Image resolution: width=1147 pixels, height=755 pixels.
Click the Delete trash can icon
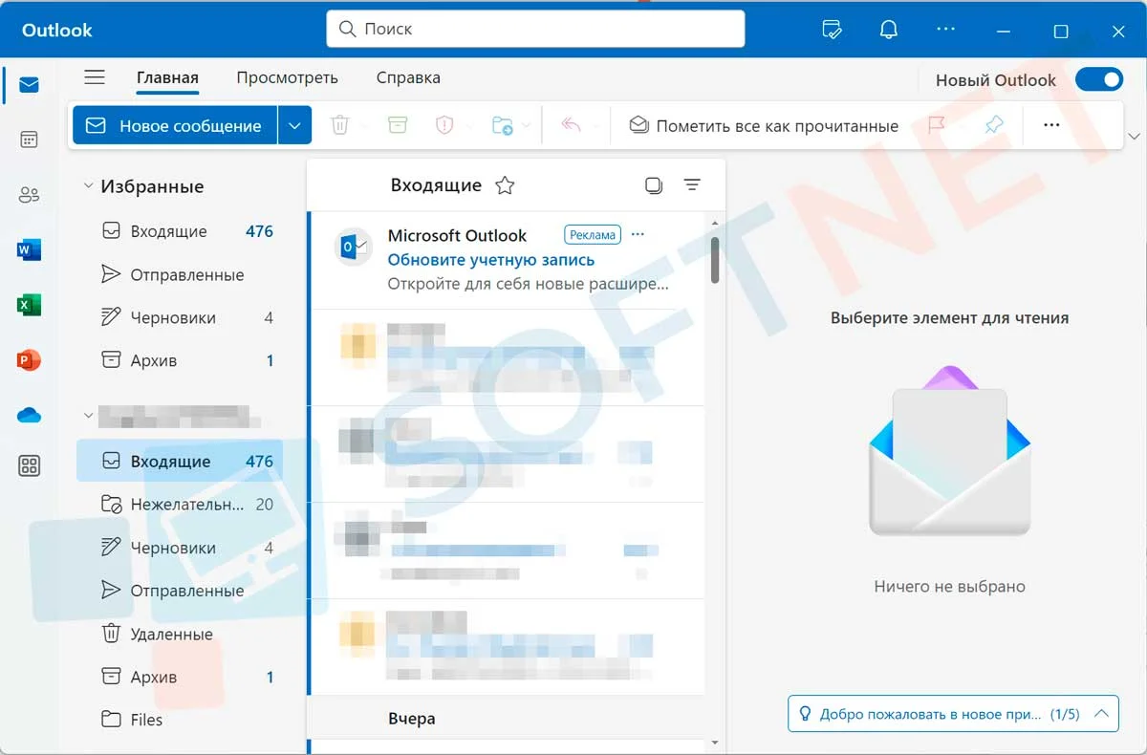(339, 125)
